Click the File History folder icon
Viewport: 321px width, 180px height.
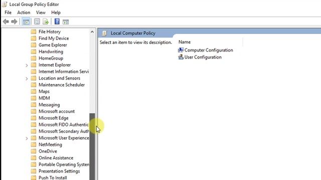(x=34, y=31)
